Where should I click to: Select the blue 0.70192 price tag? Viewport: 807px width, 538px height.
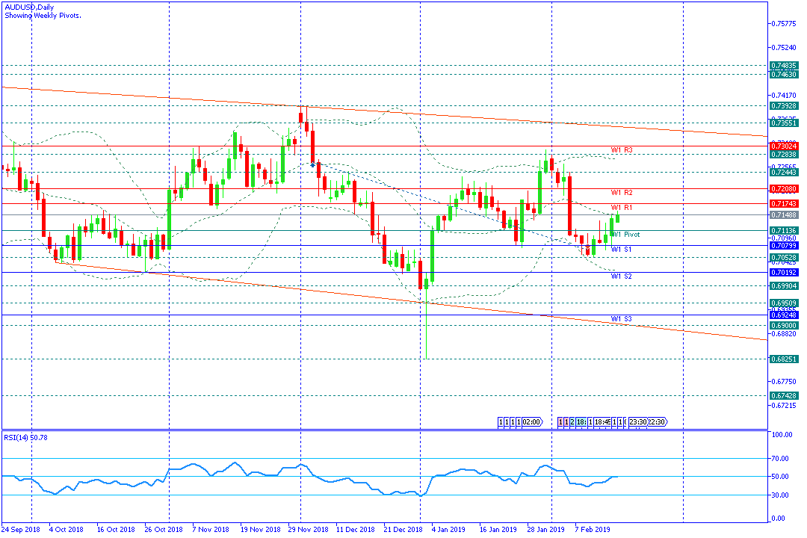784,273
